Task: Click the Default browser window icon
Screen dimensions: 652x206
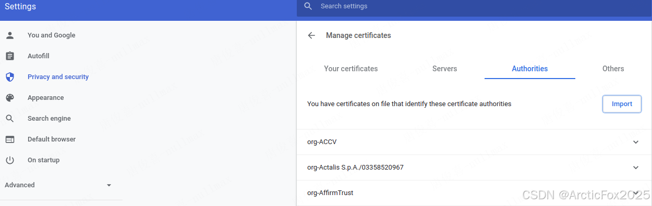Action: (9, 139)
